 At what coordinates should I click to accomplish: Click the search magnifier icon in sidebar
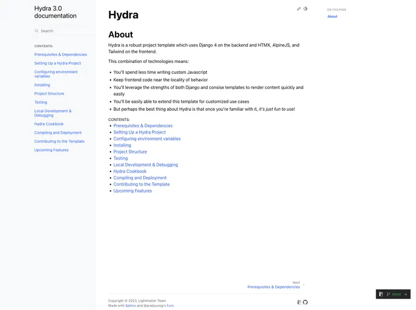(x=36, y=31)
